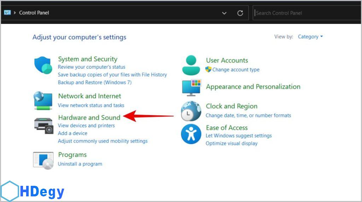Refresh the Control Panel view

[x=240, y=13]
